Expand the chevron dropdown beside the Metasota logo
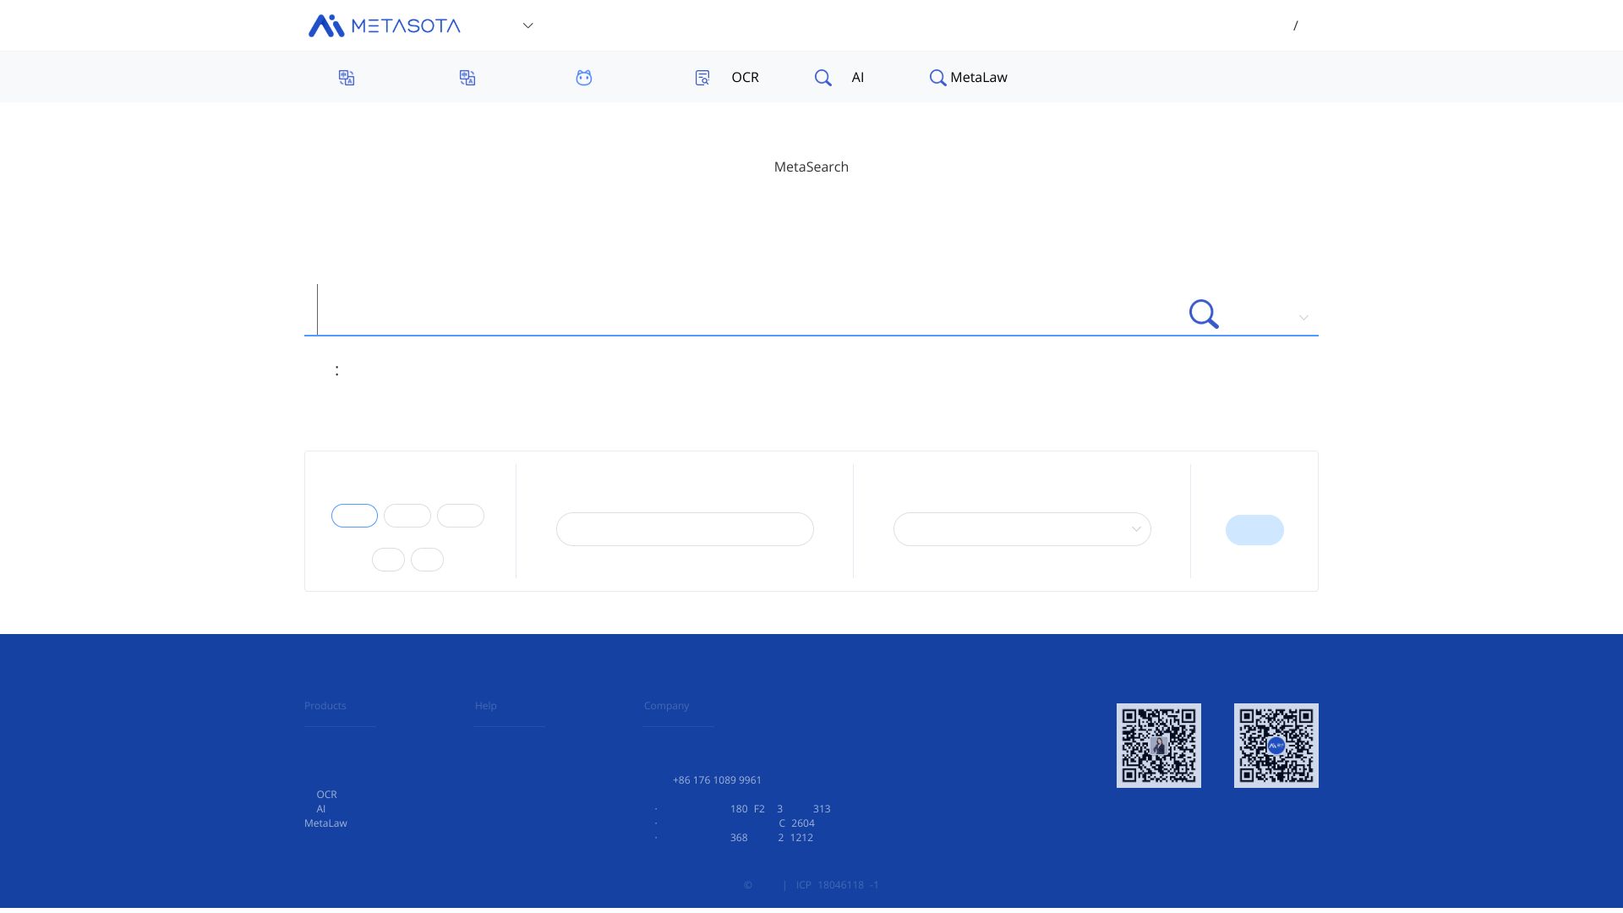Screen dimensions: 1623x913 point(528,25)
